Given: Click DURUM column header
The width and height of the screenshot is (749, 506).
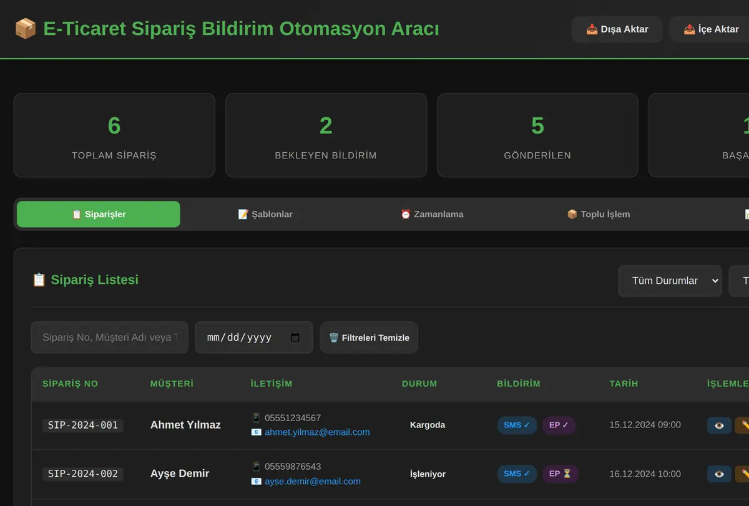Looking at the screenshot, I should point(419,384).
